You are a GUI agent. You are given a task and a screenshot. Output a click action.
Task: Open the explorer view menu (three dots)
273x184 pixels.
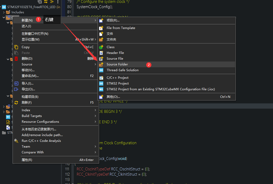click(x=58, y=2)
